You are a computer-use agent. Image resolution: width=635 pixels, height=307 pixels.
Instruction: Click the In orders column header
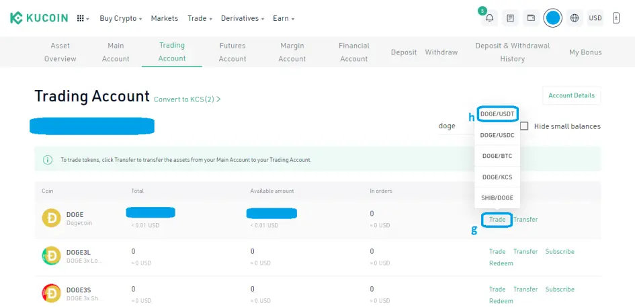click(381, 191)
